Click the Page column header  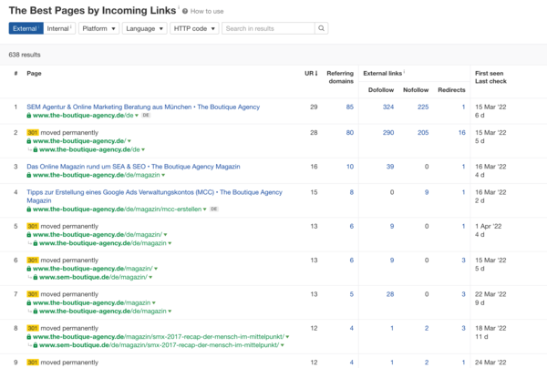(x=34, y=73)
